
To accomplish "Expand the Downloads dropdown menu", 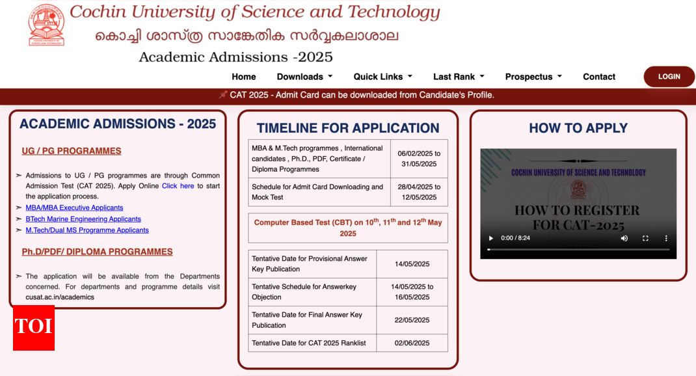I will [304, 77].
